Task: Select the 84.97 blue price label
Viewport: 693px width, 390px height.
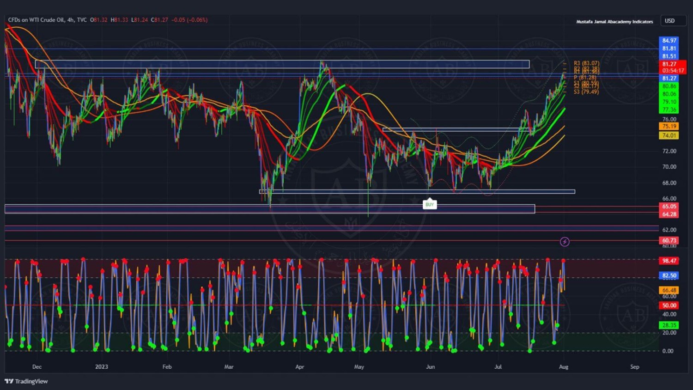Action: coord(669,41)
